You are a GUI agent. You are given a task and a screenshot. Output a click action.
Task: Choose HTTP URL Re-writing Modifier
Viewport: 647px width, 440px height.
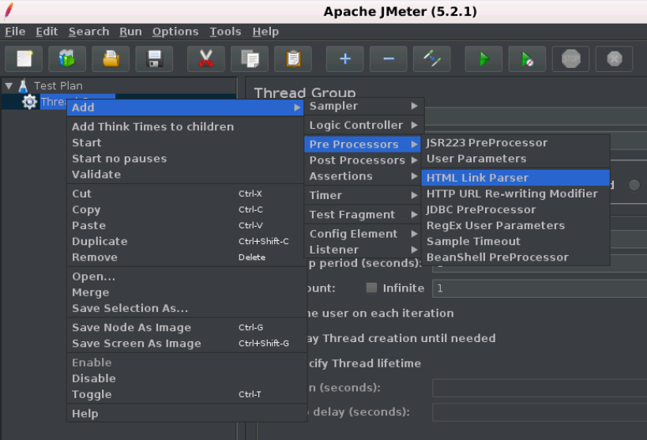click(x=515, y=194)
